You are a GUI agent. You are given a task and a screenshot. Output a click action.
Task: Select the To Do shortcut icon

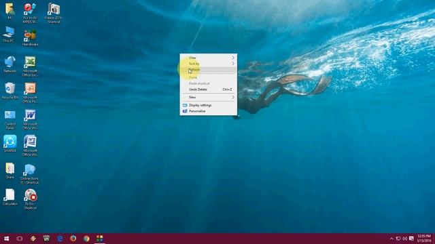[x=30, y=199]
